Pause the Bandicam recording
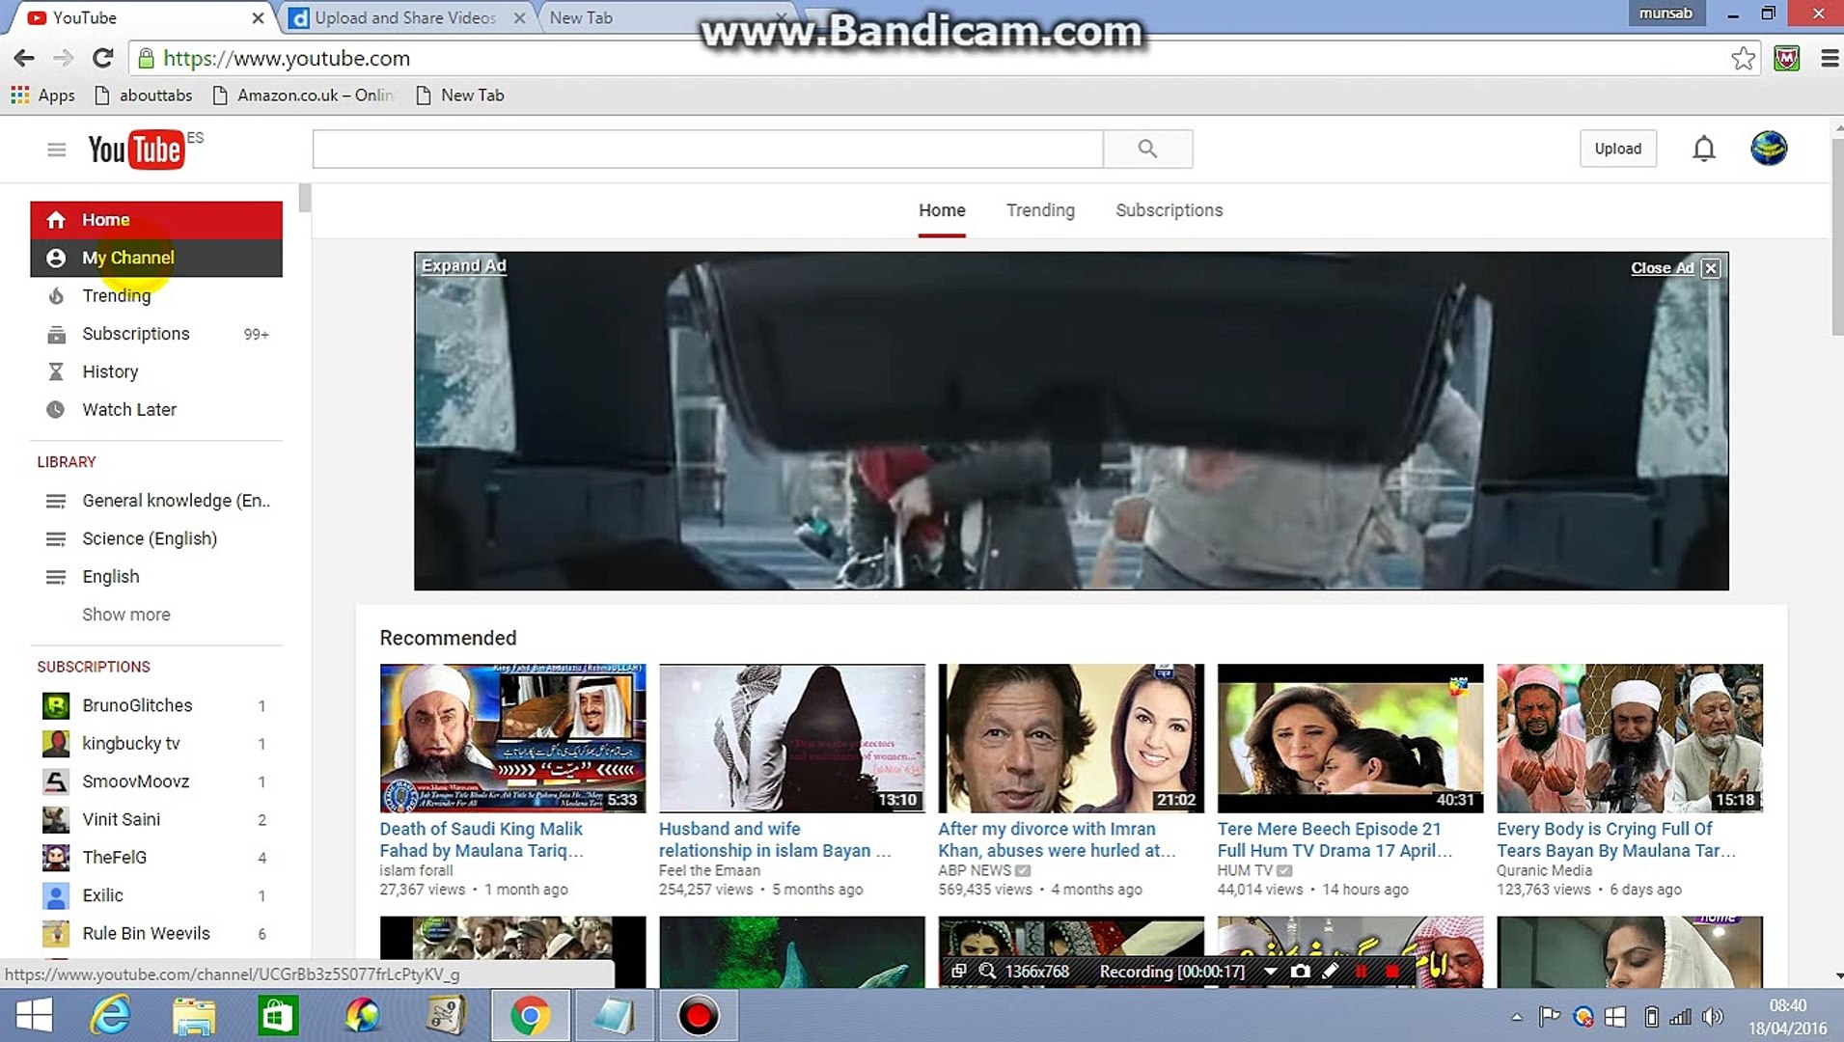The width and height of the screenshot is (1844, 1042). [1361, 972]
